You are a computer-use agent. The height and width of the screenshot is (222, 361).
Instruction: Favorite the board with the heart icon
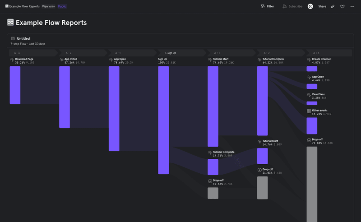tap(342, 6)
